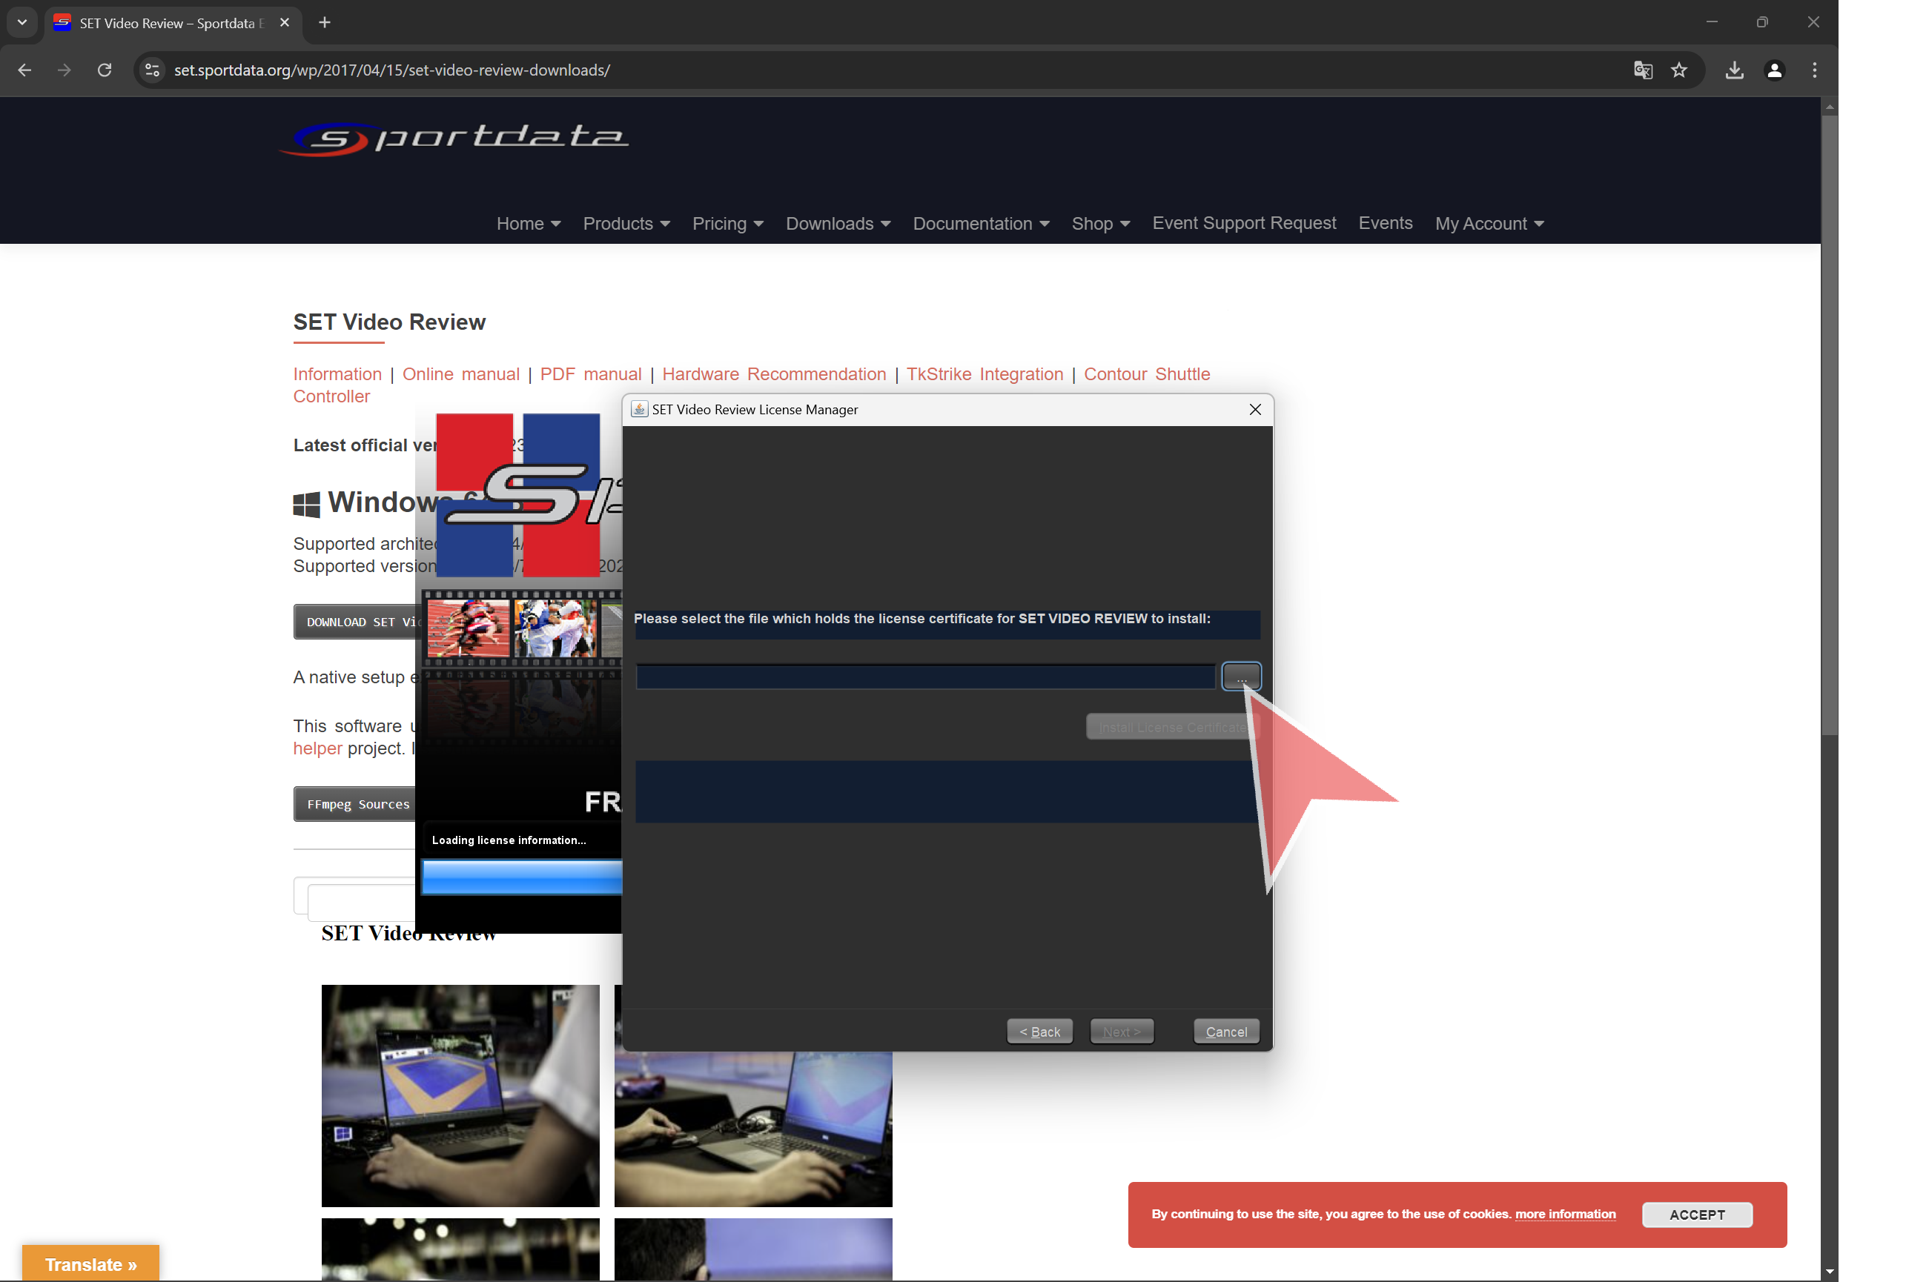Click the License Manager Java title icon
1906x1282 pixels.
(640, 409)
